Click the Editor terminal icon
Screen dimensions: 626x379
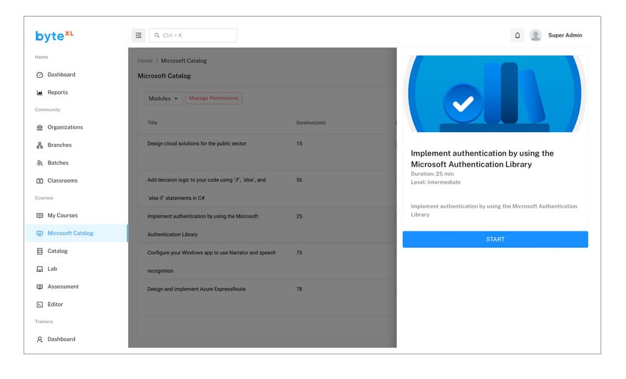coord(40,304)
